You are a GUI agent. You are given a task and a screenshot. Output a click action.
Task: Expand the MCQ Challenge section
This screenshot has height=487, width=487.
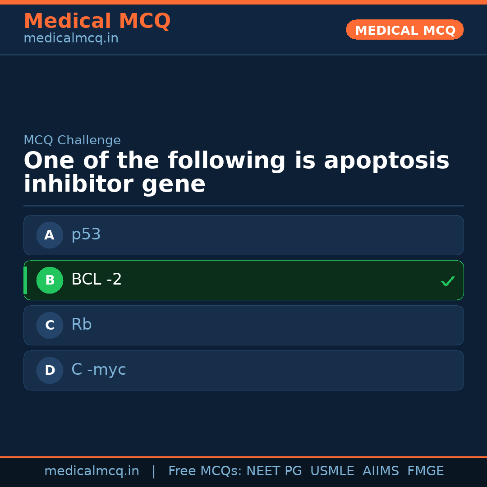(x=72, y=140)
